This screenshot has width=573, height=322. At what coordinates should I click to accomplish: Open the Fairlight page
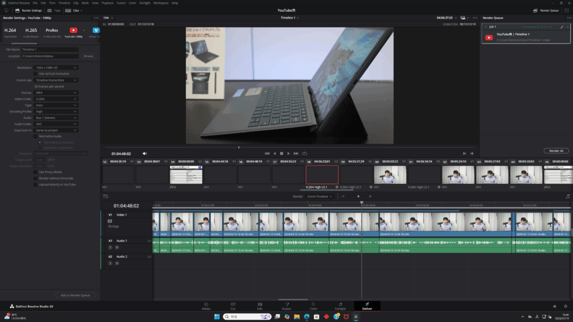click(x=340, y=306)
